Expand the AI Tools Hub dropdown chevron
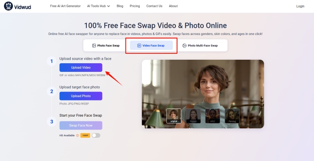The width and height of the screenshot is (314, 161). [109, 6]
